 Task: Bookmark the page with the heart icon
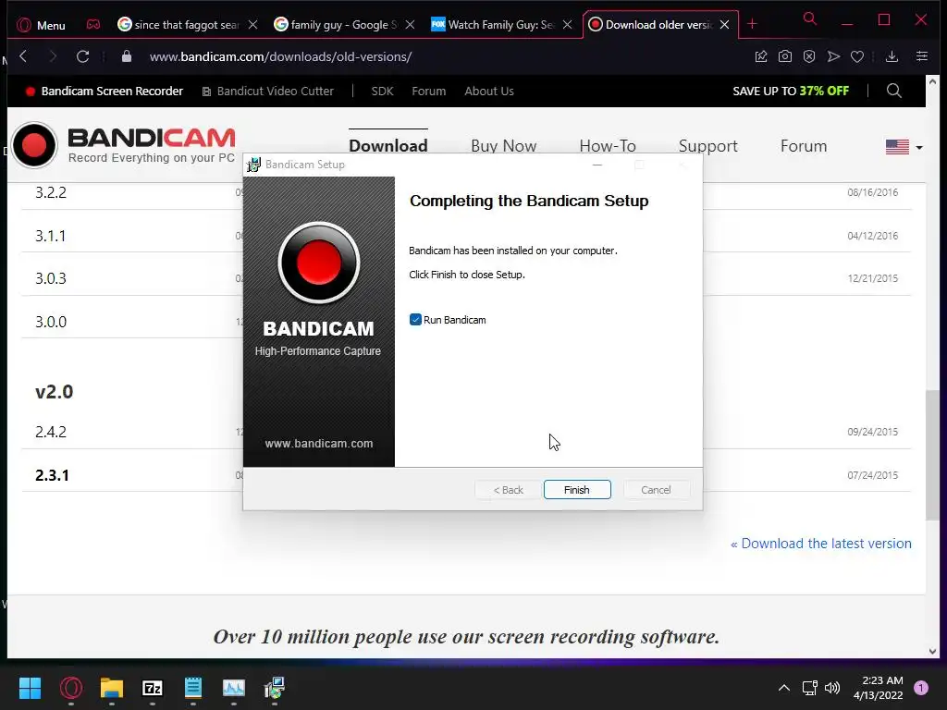[857, 56]
